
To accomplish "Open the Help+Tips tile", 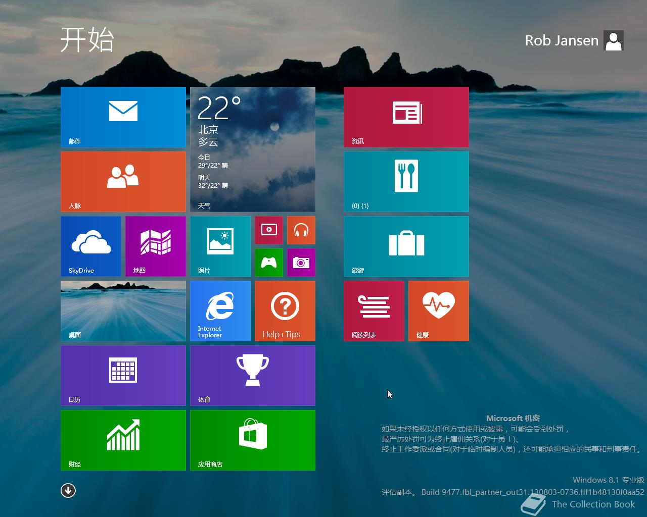I will [285, 311].
